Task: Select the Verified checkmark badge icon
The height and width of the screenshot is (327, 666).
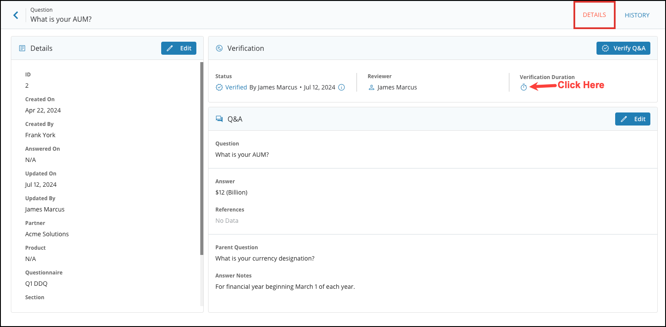Action: pyautogui.click(x=219, y=87)
